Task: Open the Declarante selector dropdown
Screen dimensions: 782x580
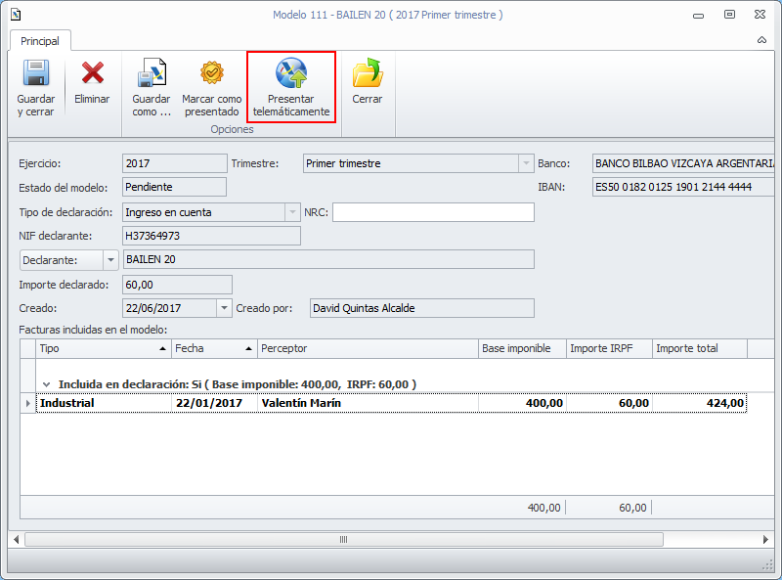Action: coord(110,260)
